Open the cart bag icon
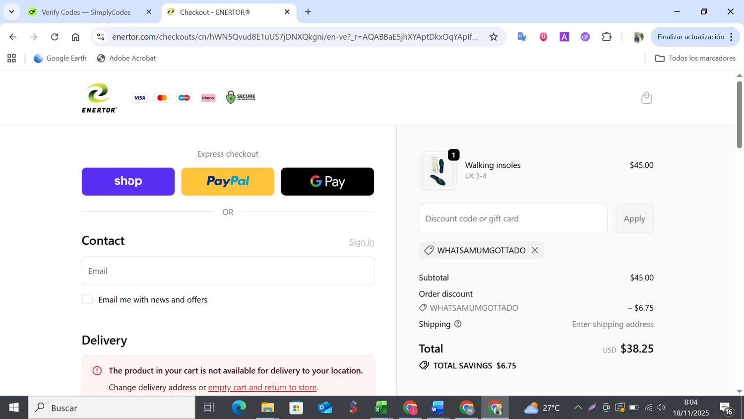 [646, 98]
